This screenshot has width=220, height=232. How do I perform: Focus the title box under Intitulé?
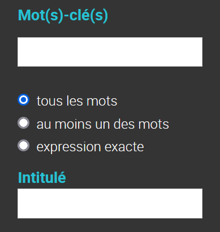[110, 203]
